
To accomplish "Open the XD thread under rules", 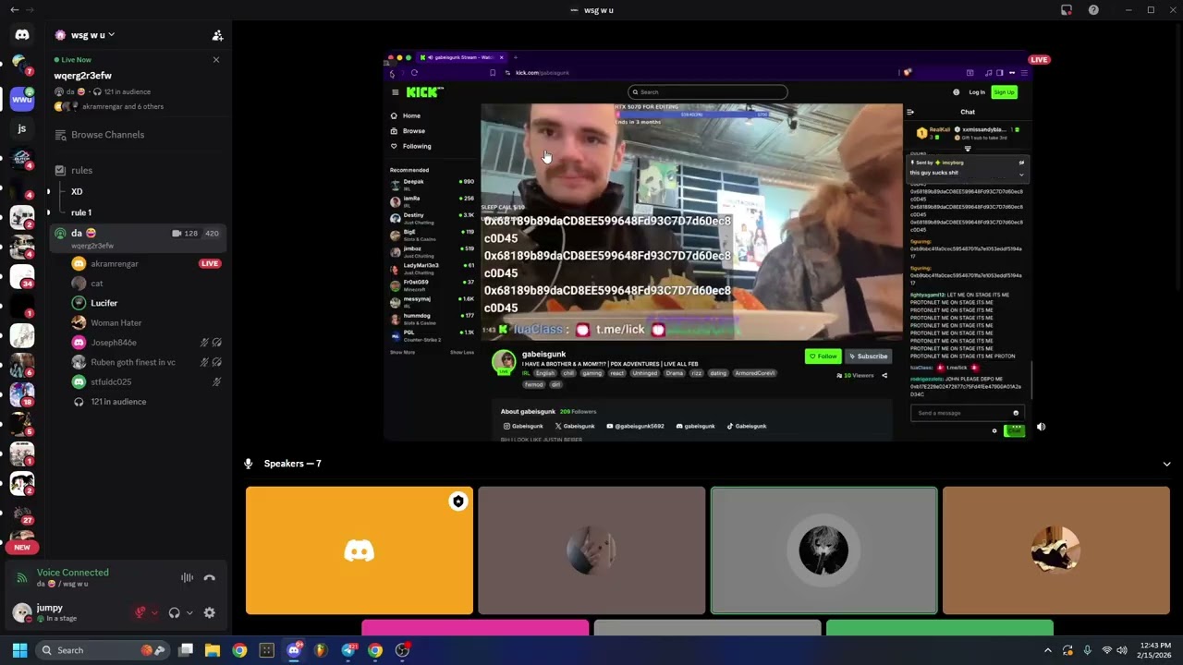I will (77, 192).
